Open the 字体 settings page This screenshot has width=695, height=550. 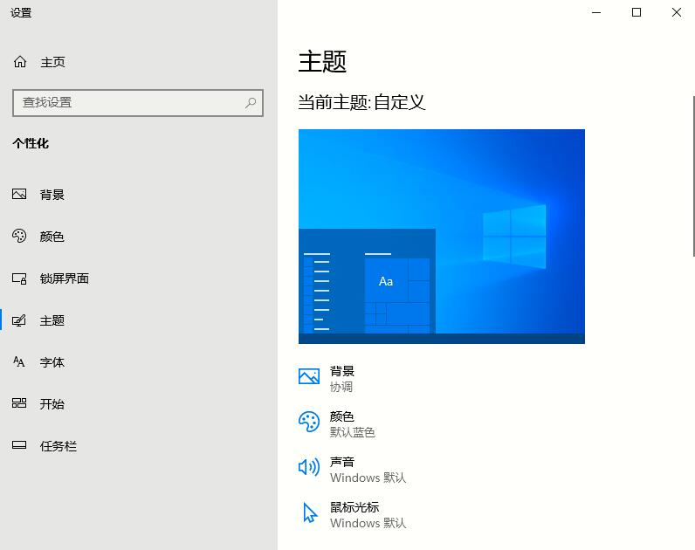point(52,362)
